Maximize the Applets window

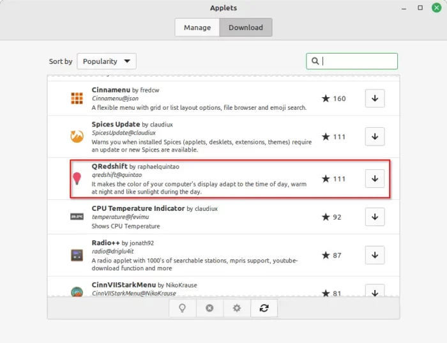420,8
